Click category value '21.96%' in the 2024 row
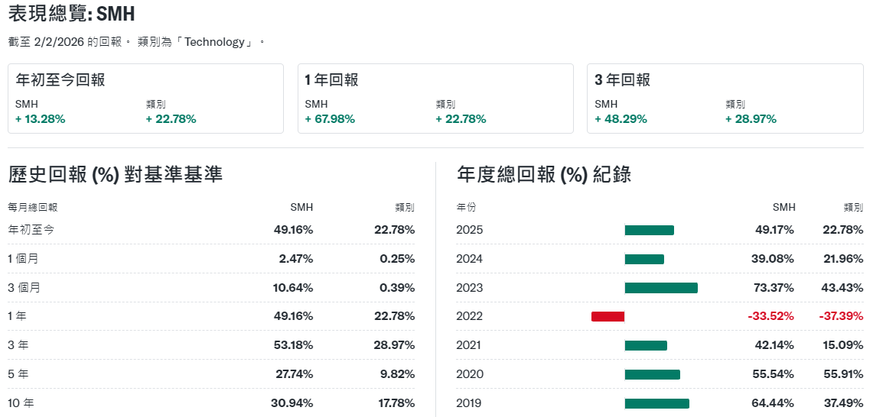The width and height of the screenshot is (873, 417). pyautogui.click(x=843, y=259)
